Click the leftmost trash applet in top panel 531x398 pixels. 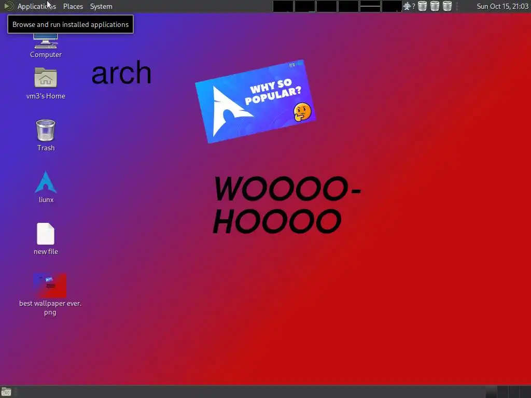(422, 6)
